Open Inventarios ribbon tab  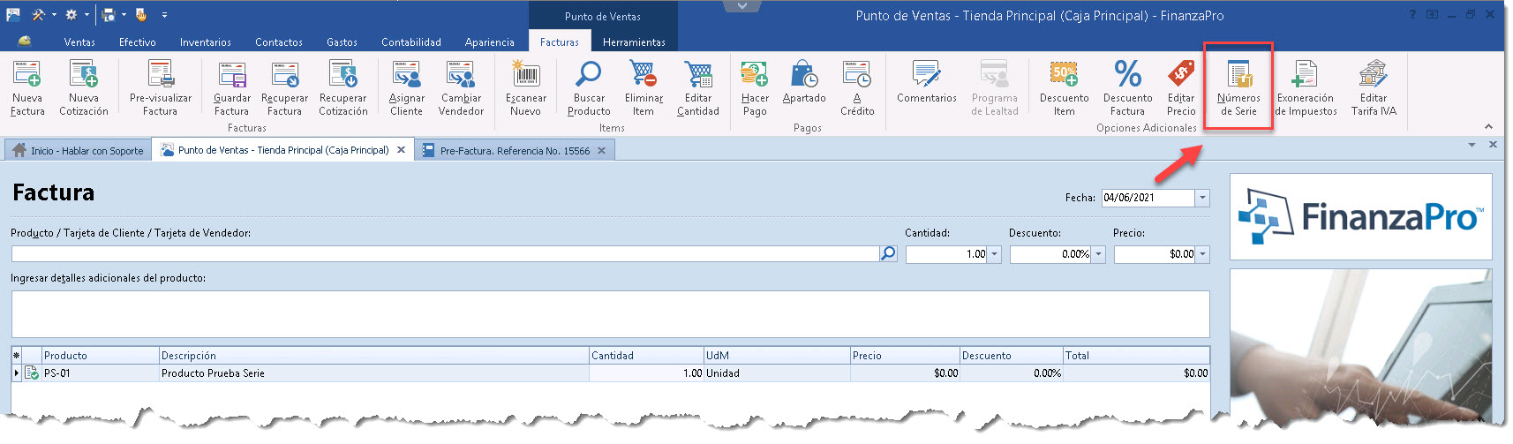coord(206,42)
